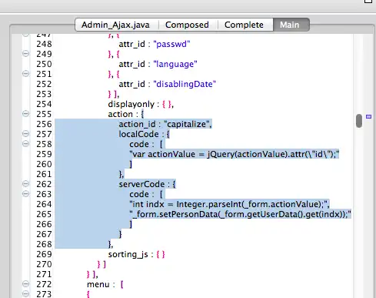Collapse the serverCode block at line 262
This screenshot has width=376, height=298.
coord(25,184)
